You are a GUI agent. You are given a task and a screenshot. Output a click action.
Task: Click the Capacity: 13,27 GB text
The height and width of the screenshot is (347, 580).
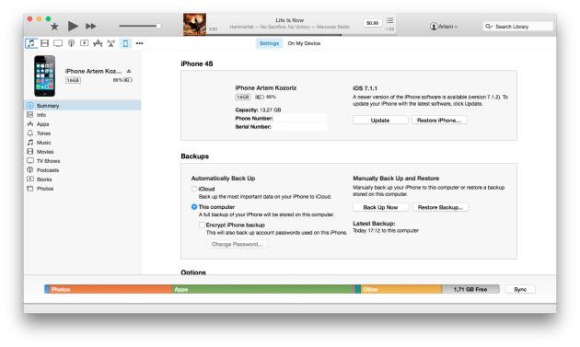[x=258, y=110]
